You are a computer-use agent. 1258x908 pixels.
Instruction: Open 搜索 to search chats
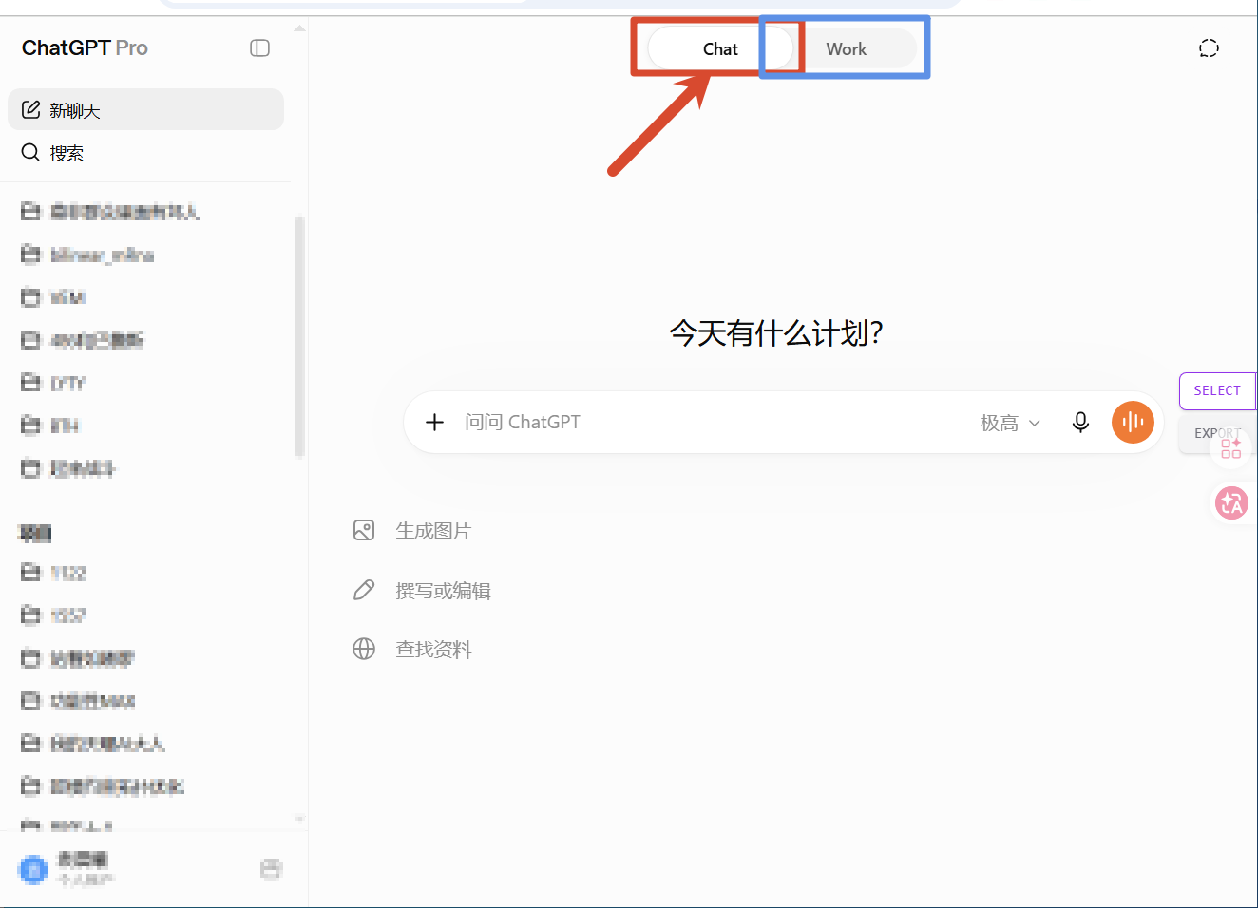[145, 153]
